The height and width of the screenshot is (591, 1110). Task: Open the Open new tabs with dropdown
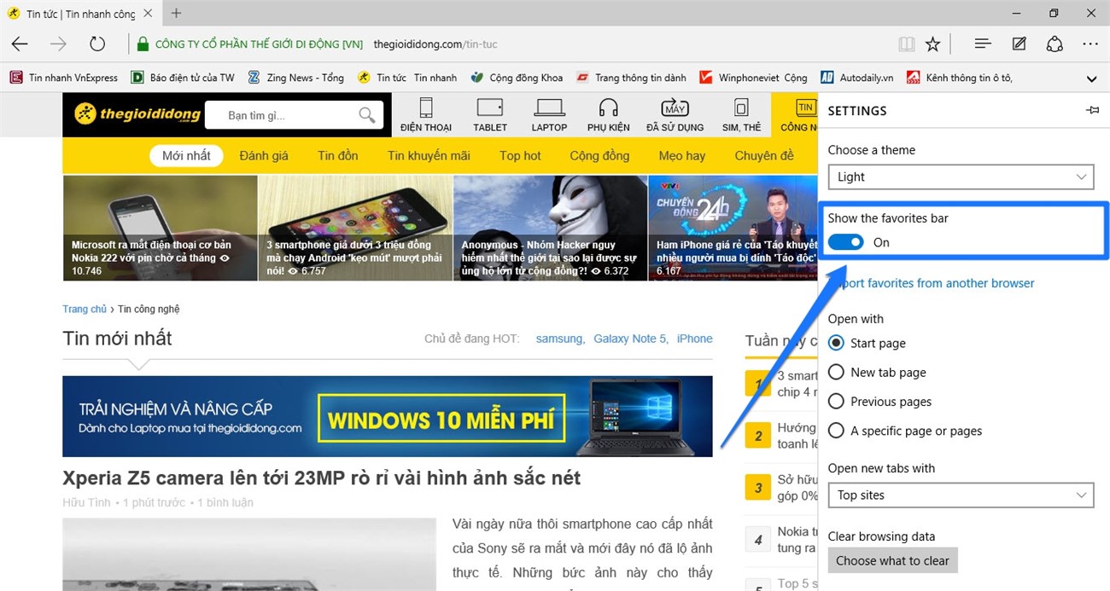[x=961, y=495]
